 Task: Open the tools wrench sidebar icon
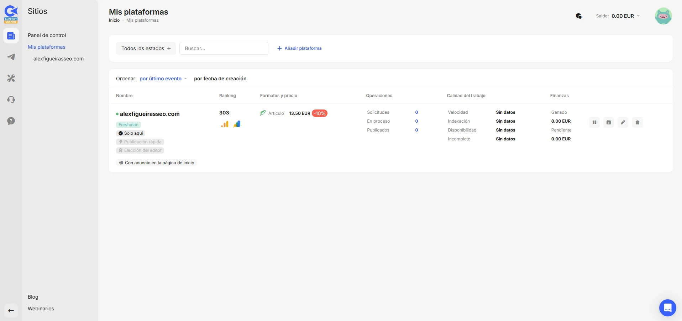[11, 78]
